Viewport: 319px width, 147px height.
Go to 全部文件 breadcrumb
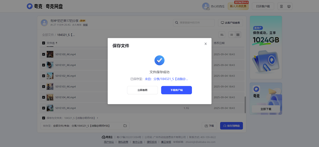48,35
